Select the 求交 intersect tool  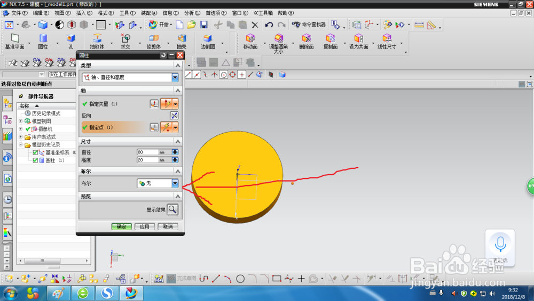pyautogui.click(x=125, y=42)
